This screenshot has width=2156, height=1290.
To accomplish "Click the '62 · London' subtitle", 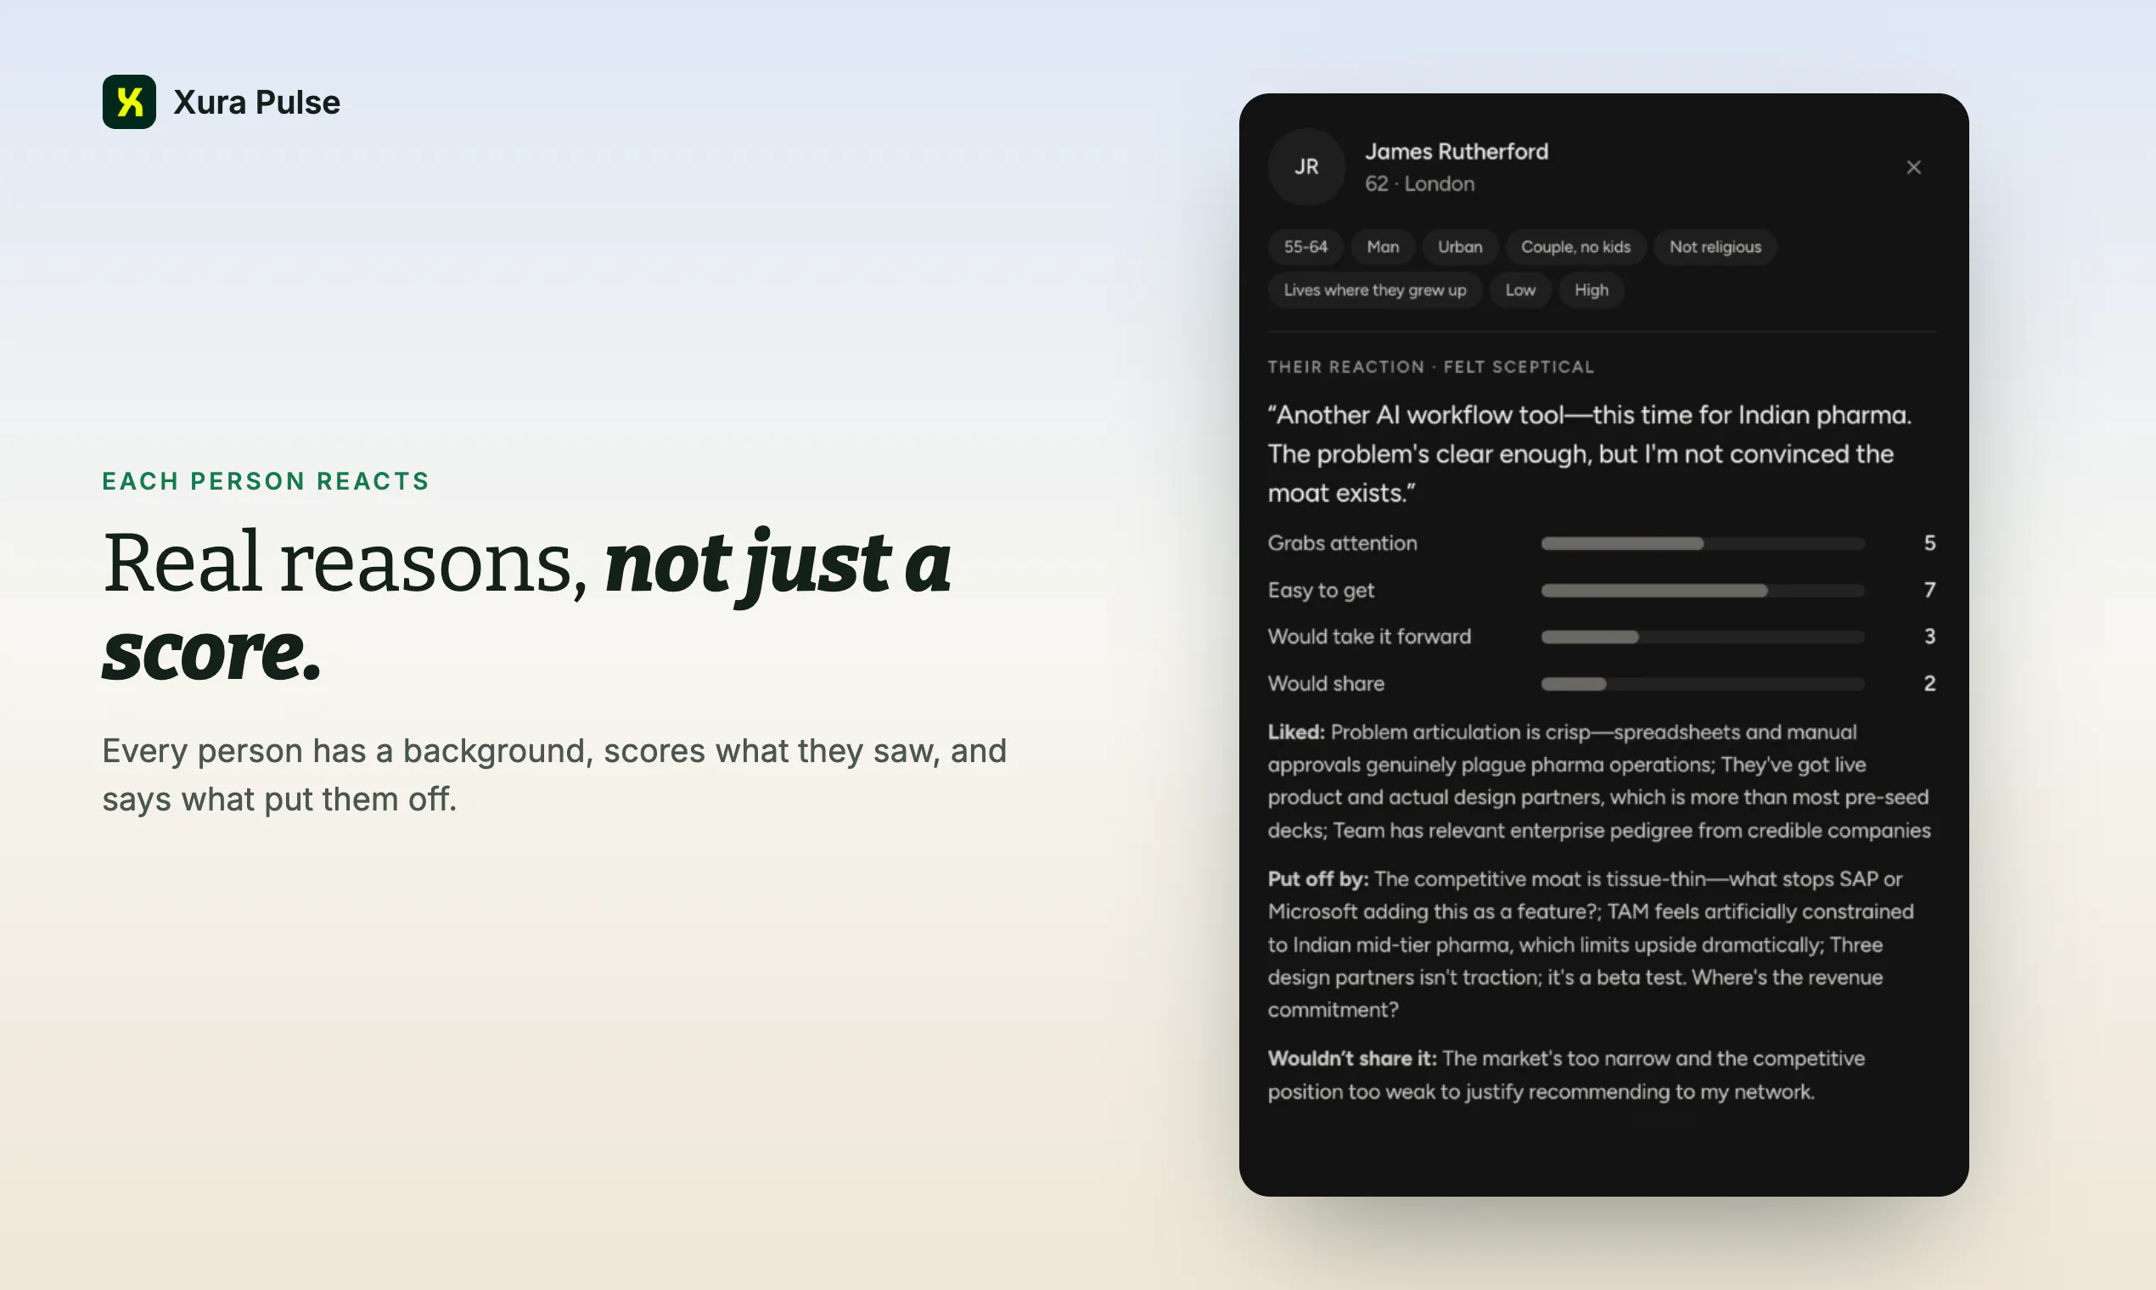I will coord(1418,183).
